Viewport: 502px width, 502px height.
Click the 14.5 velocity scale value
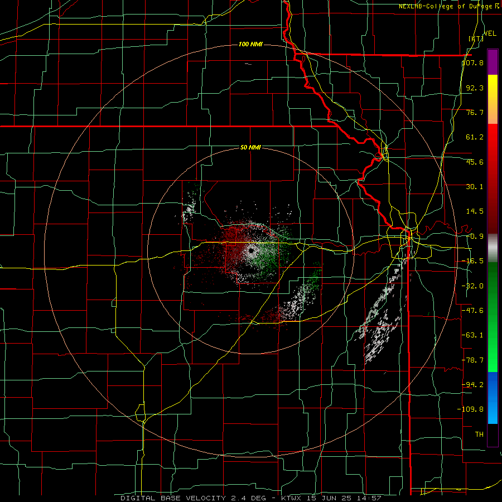pyautogui.click(x=475, y=211)
